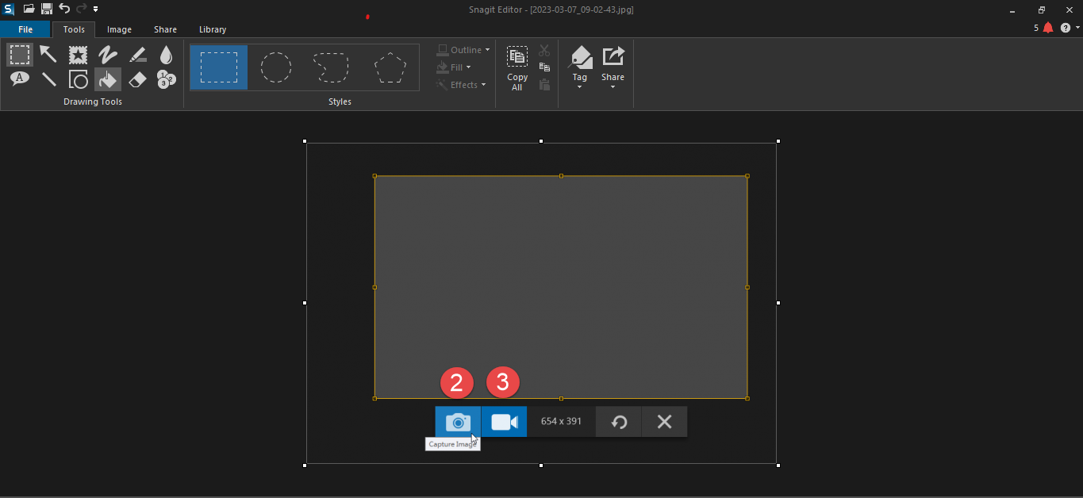Activate the Eraser tool
The image size is (1083, 498).
click(x=137, y=79)
